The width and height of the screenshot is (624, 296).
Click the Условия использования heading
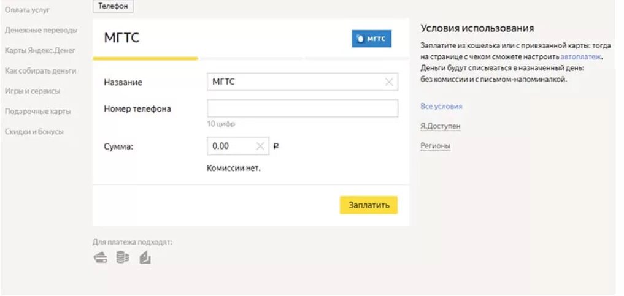point(477,28)
